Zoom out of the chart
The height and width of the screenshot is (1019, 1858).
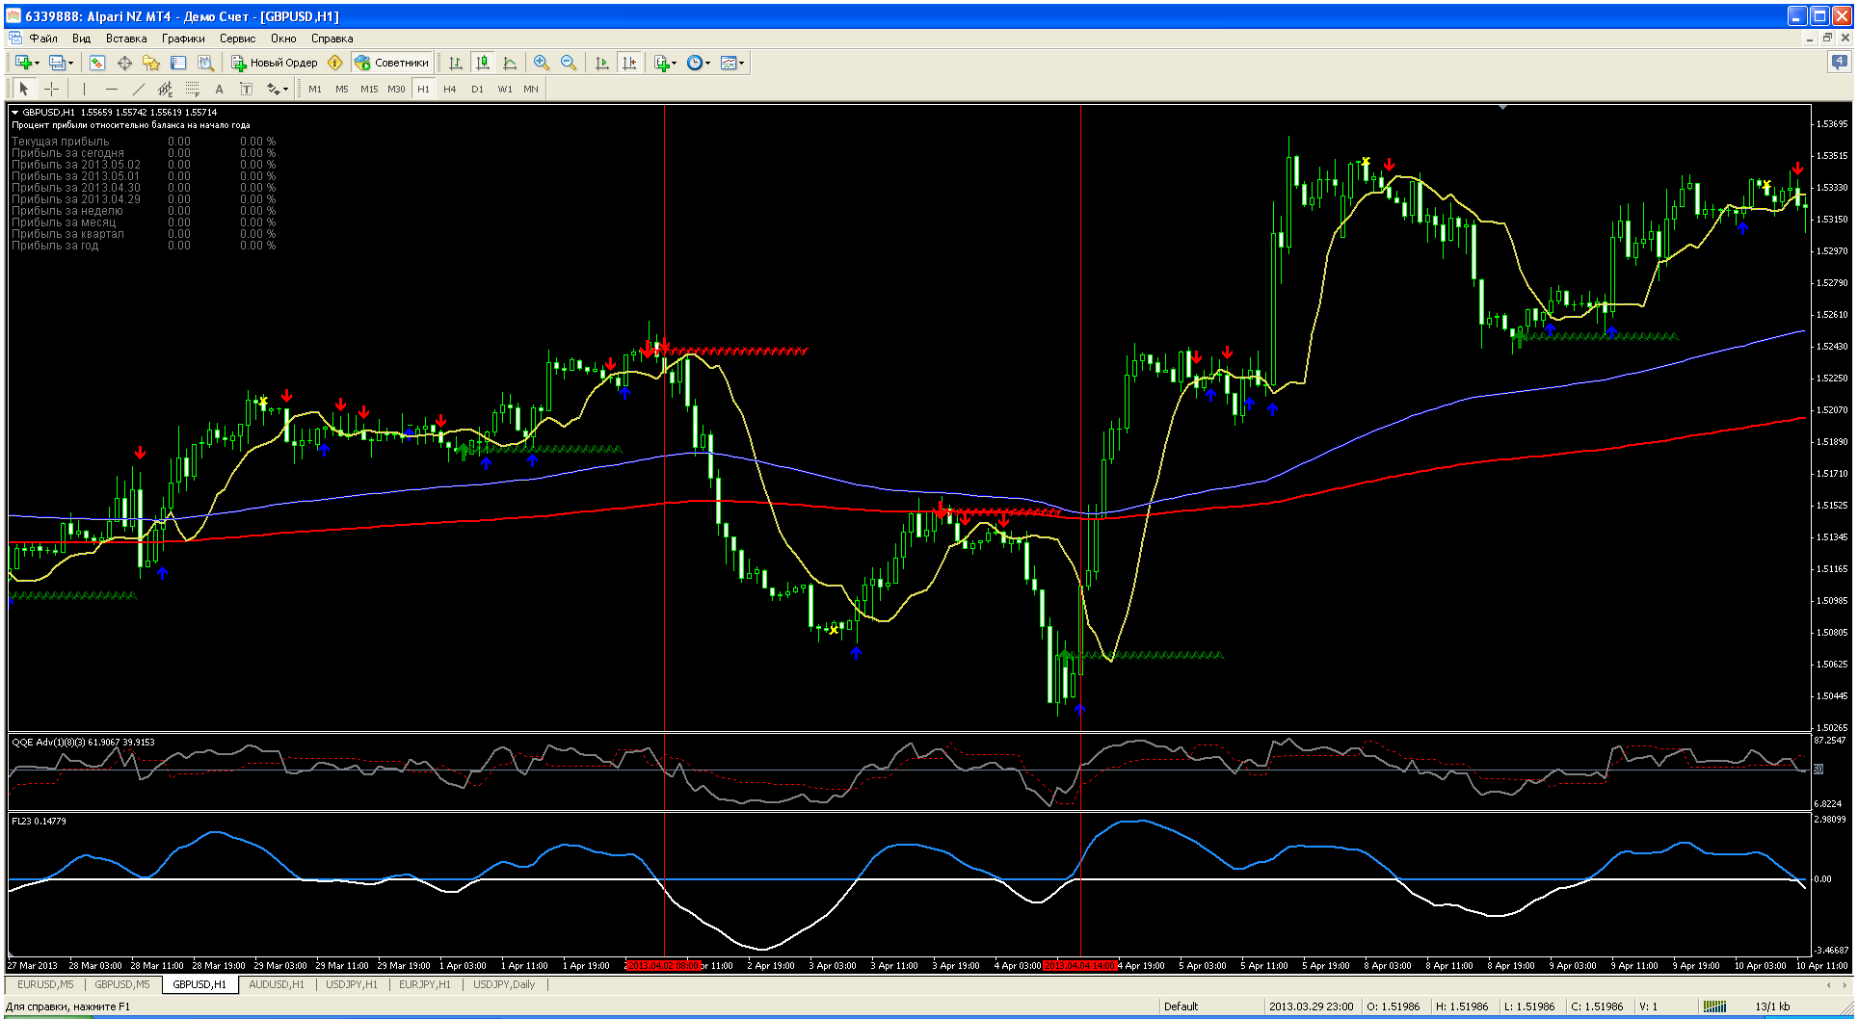pos(569,63)
